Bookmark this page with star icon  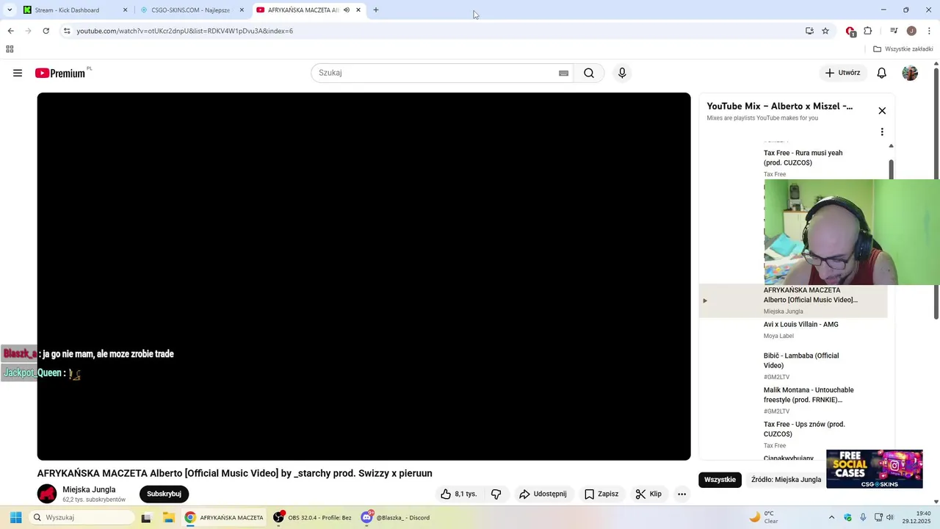[825, 31]
